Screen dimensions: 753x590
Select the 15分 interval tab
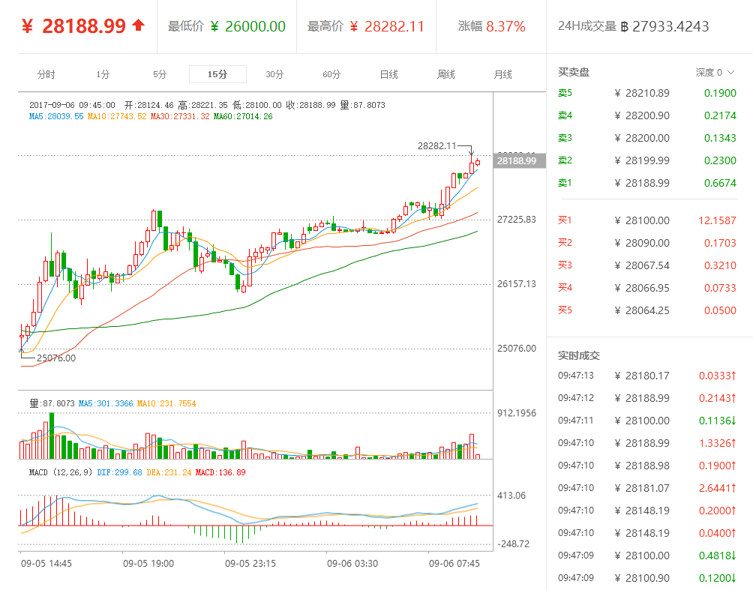217,74
